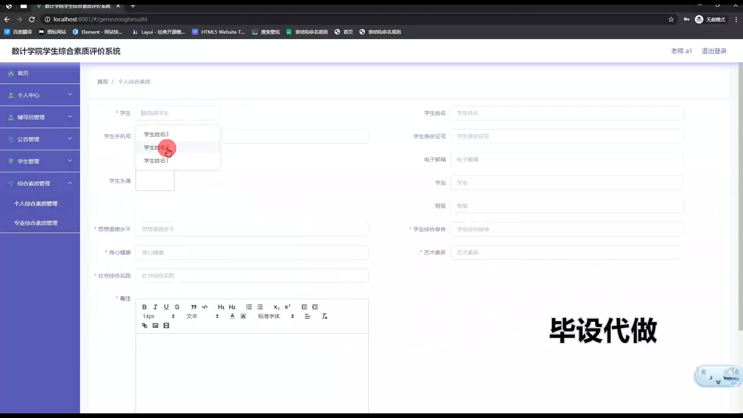Viewport: 743px width, 418px height.
Task: Insert a code block via editor toolbar
Action: 205,307
